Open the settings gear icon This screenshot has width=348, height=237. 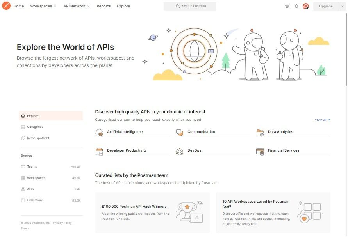point(287,6)
